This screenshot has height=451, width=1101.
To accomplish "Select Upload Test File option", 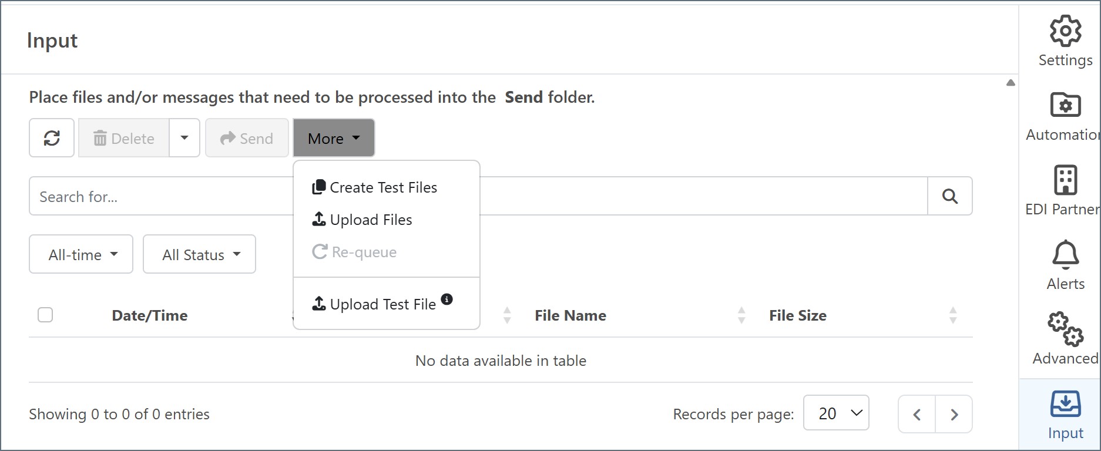I will 382,304.
